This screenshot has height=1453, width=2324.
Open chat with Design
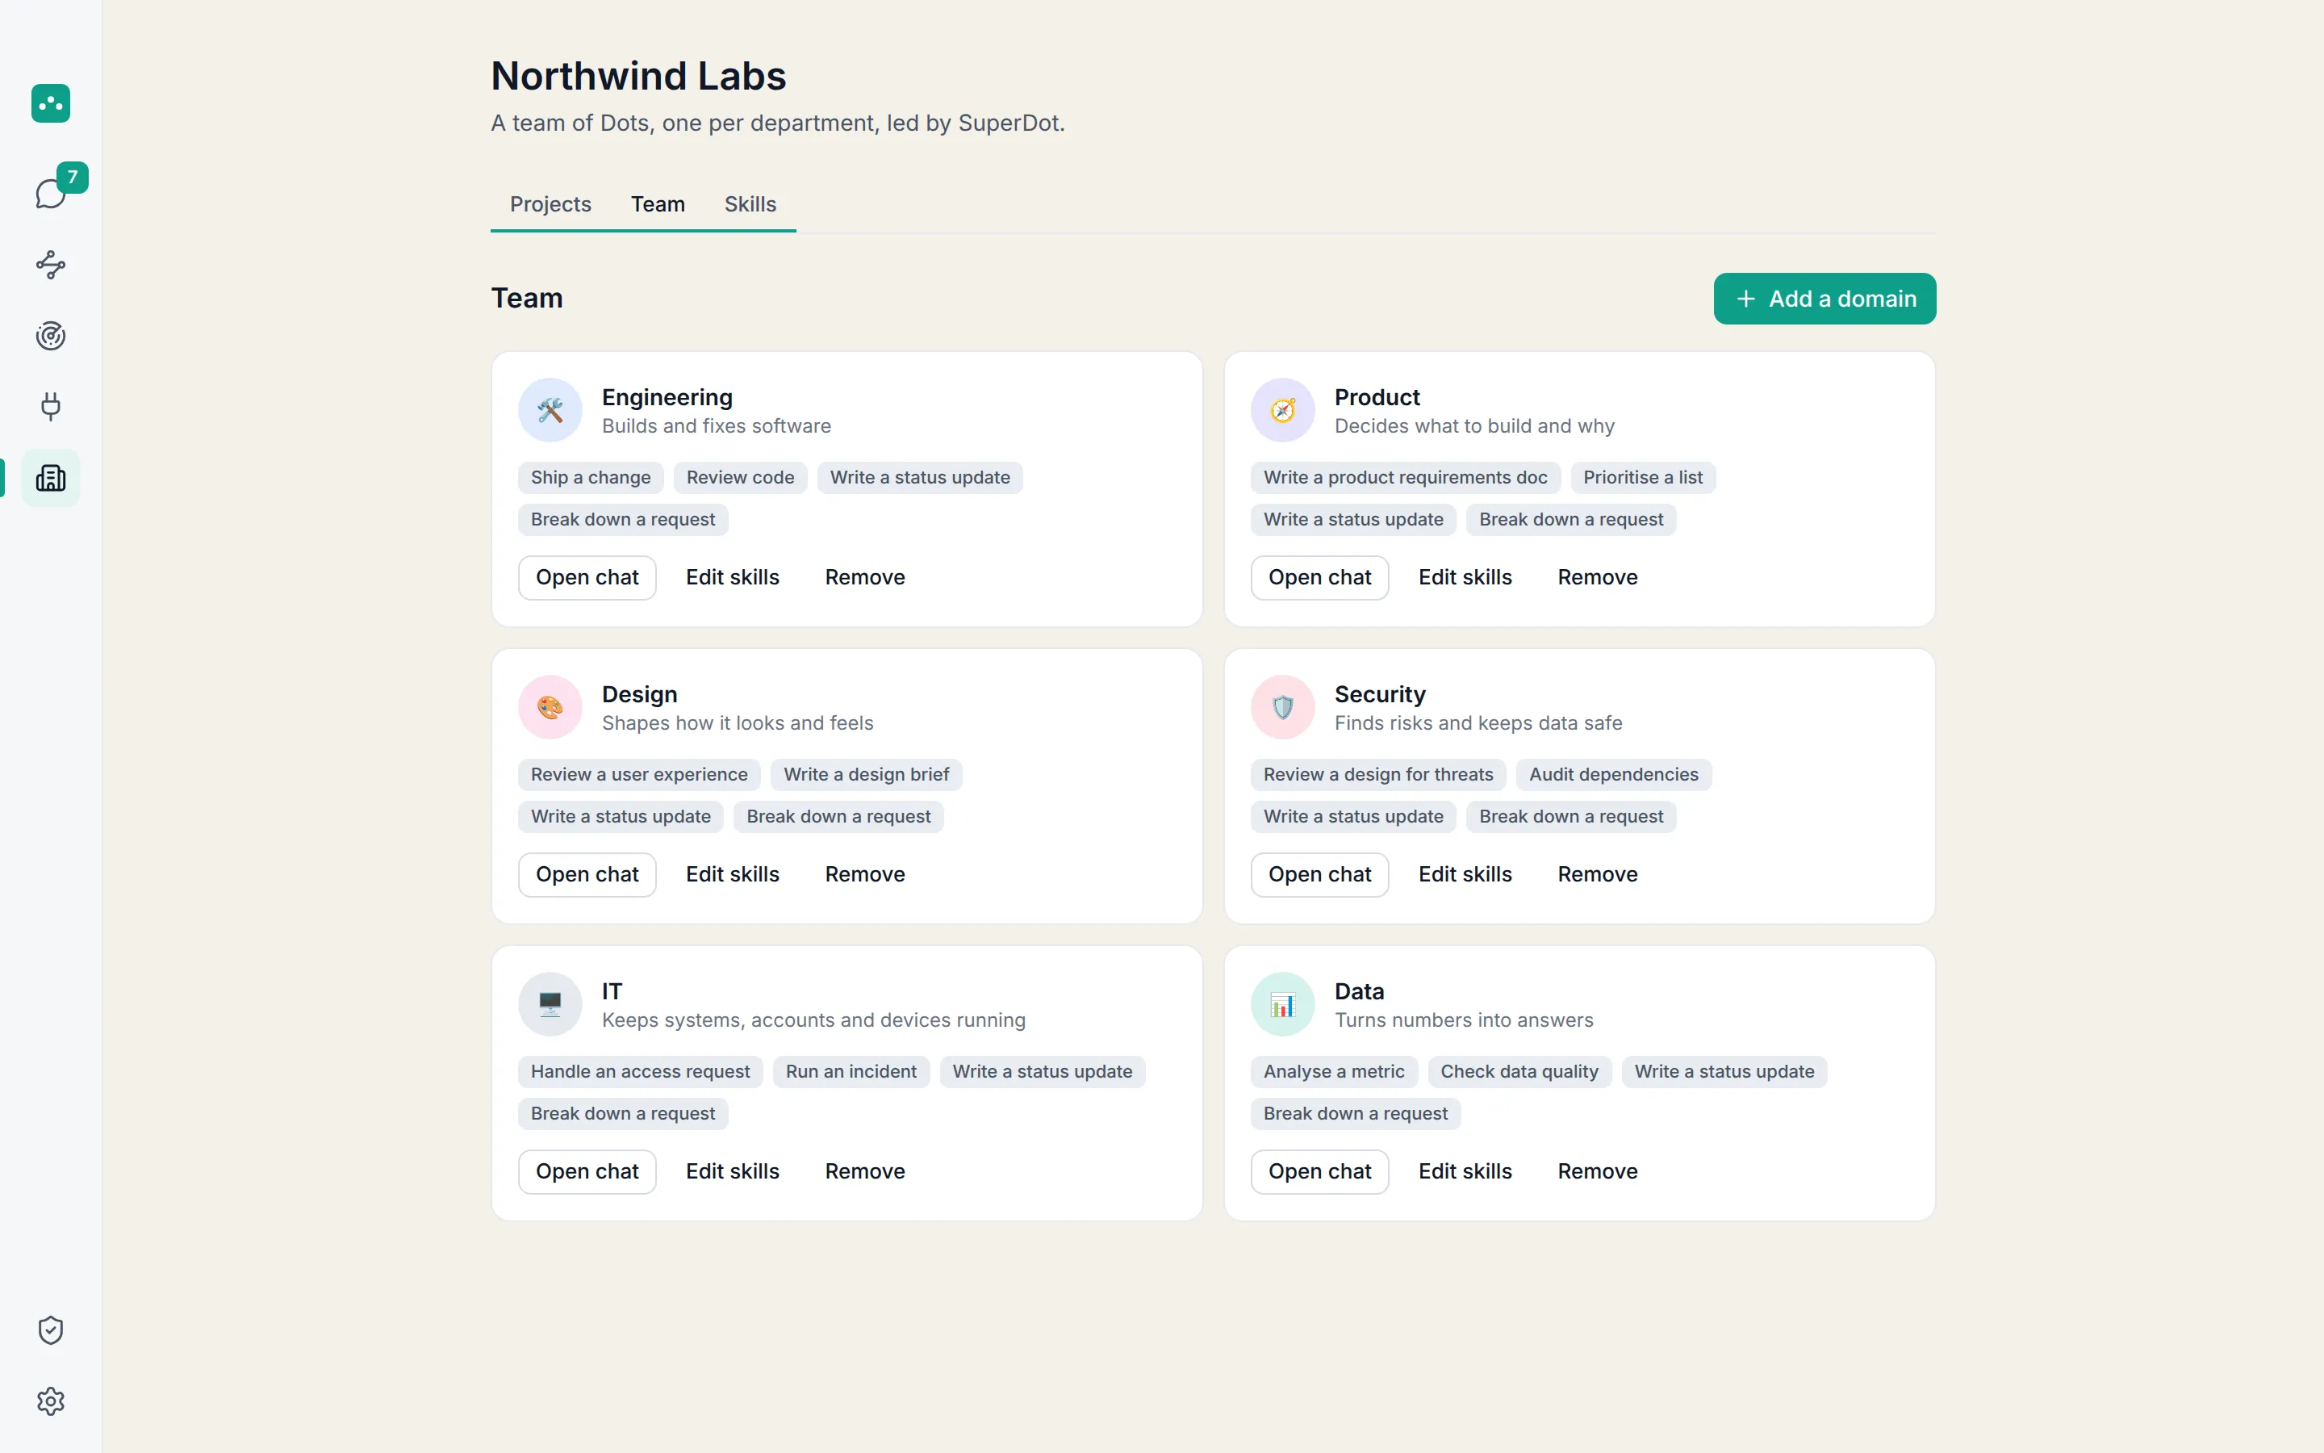pos(587,874)
